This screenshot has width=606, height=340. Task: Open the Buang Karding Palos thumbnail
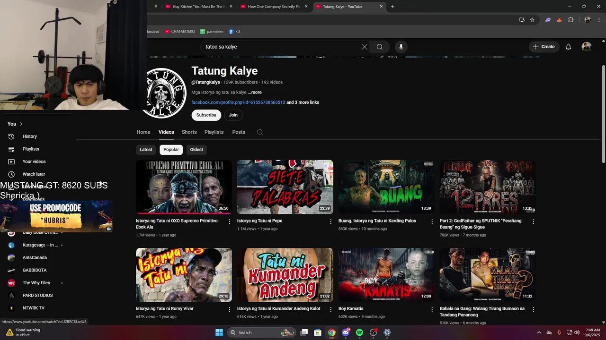coord(386,187)
